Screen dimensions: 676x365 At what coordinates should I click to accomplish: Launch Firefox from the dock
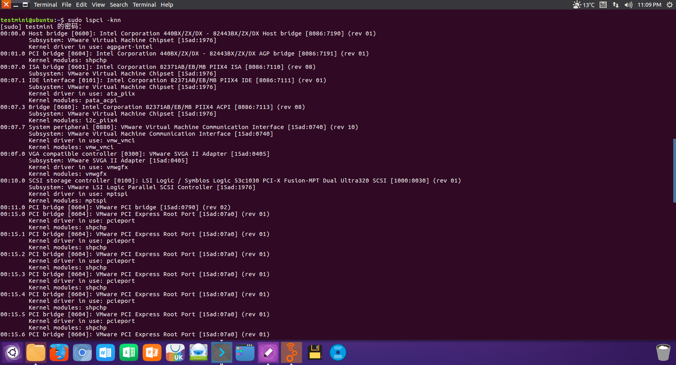click(59, 352)
